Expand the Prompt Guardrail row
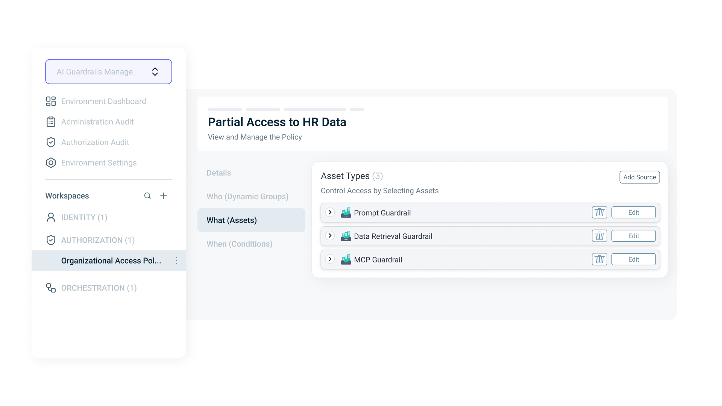The width and height of the screenshot is (722, 406). click(x=330, y=212)
